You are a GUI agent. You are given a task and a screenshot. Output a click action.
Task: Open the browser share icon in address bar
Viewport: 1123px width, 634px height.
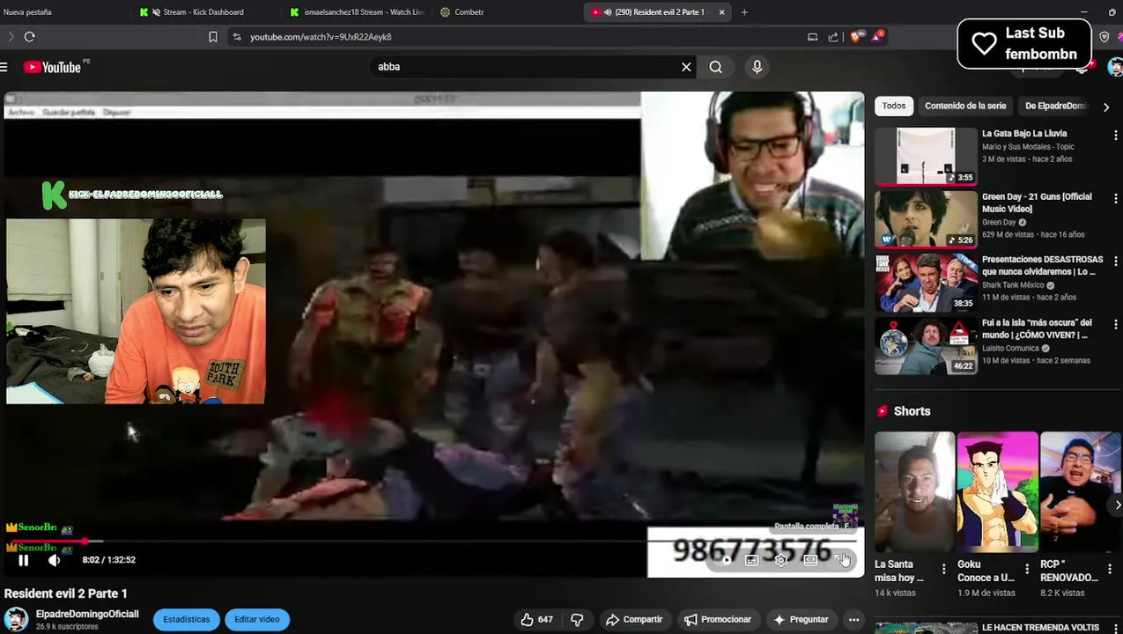tap(833, 37)
